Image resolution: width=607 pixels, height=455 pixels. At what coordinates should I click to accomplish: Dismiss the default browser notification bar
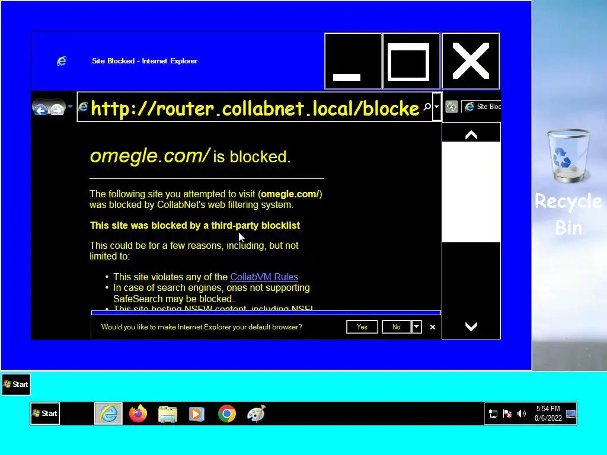[433, 327]
